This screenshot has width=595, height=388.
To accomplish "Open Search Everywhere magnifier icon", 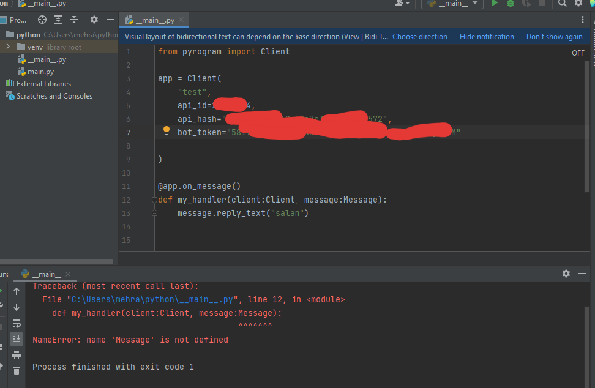I will [x=563, y=4].
